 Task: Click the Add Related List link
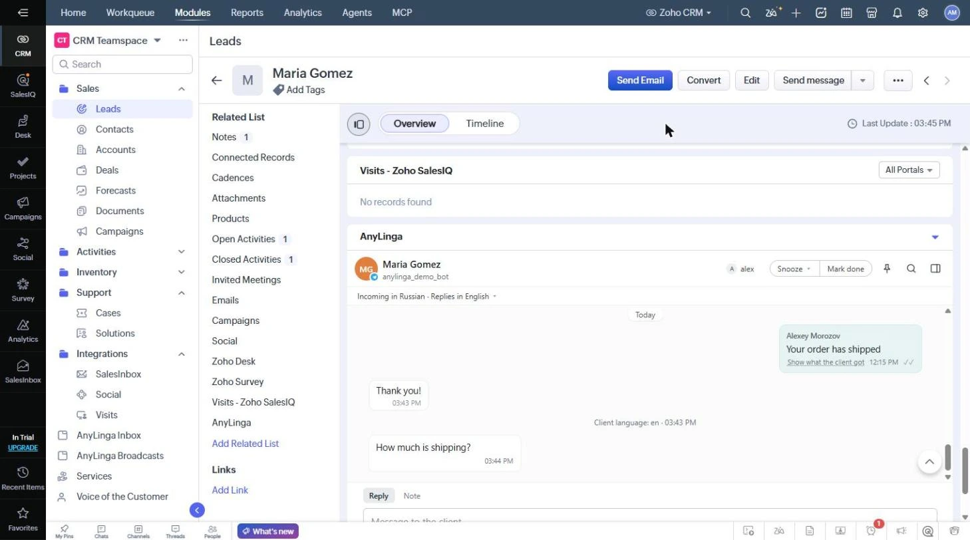click(245, 444)
